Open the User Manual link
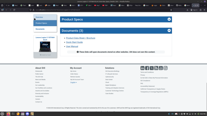 72,46
